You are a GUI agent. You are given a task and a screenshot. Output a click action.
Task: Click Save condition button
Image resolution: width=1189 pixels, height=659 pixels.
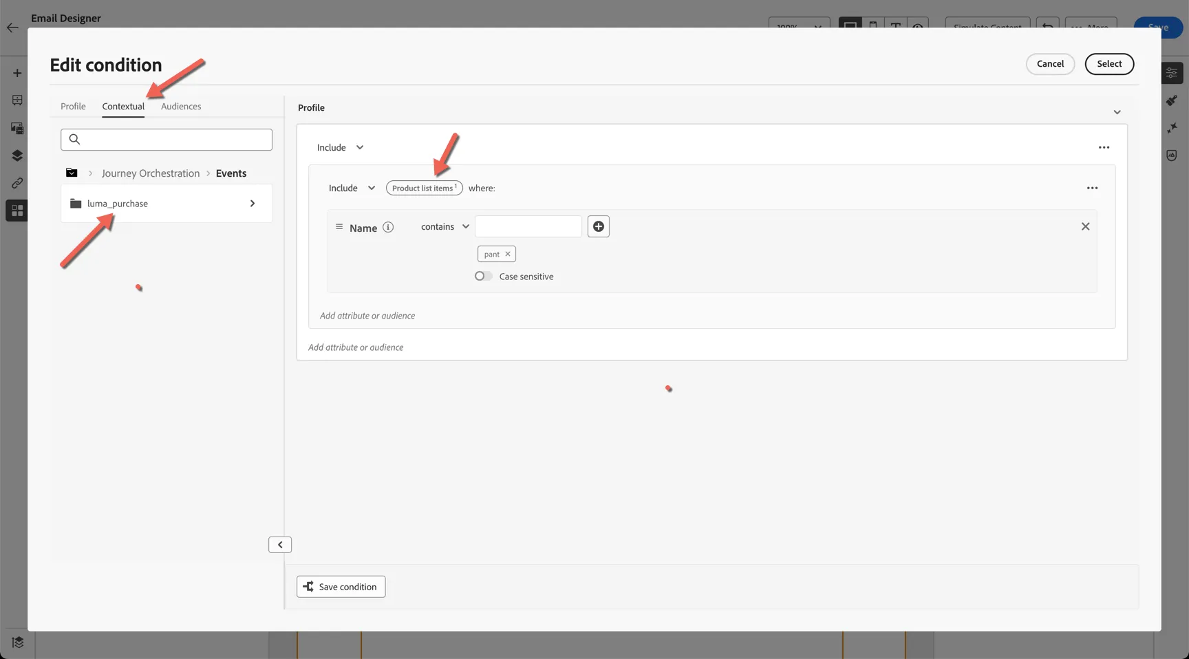[x=341, y=587]
